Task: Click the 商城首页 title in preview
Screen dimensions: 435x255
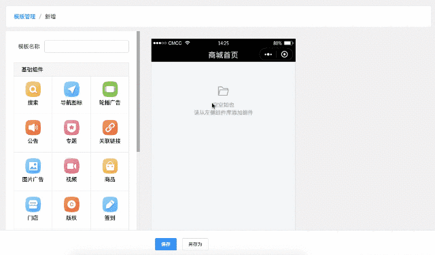Action: tap(224, 55)
